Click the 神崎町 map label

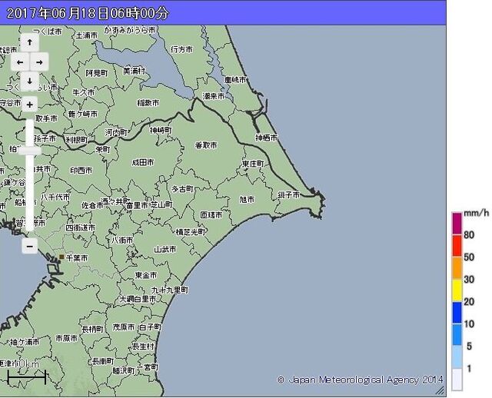pyautogui.click(x=161, y=130)
